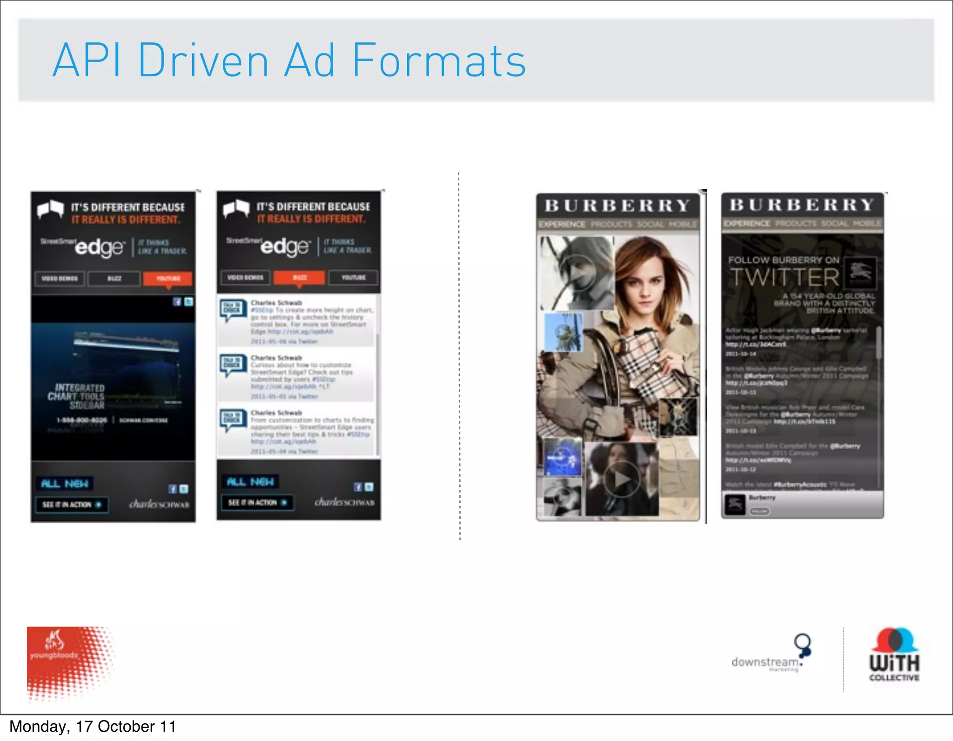
Task: Select the highlighted YOUTUBE tab in Schwab ad
Action: click(x=168, y=279)
